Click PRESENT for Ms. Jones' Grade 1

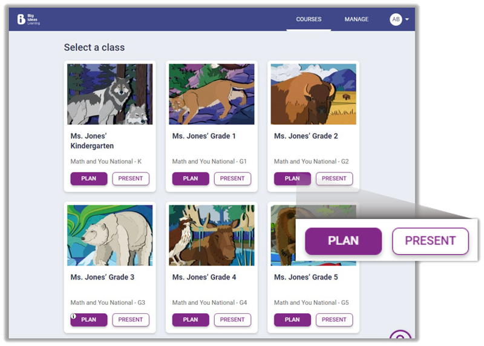[x=232, y=178]
